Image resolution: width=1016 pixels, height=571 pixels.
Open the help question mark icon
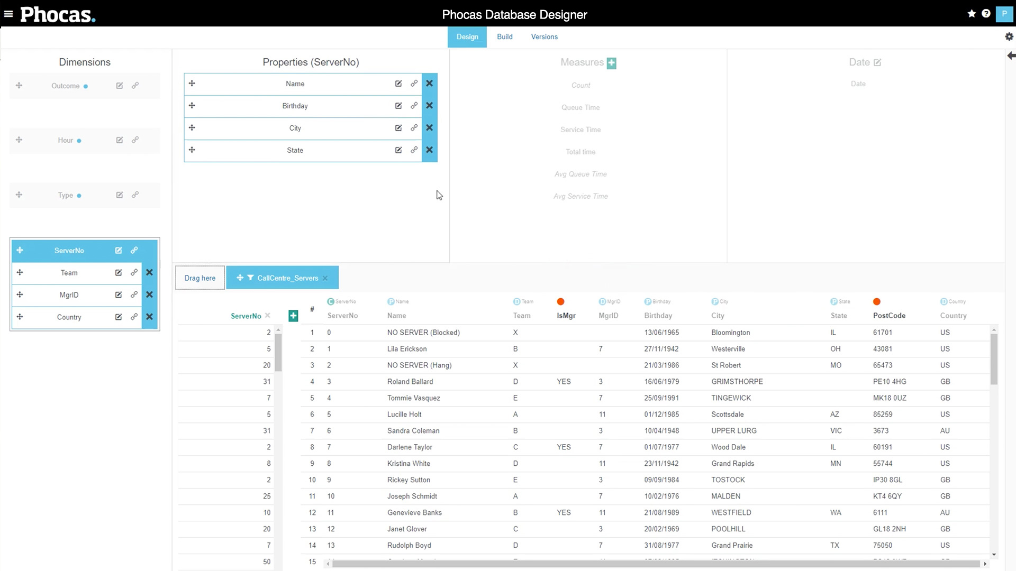(986, 14)
